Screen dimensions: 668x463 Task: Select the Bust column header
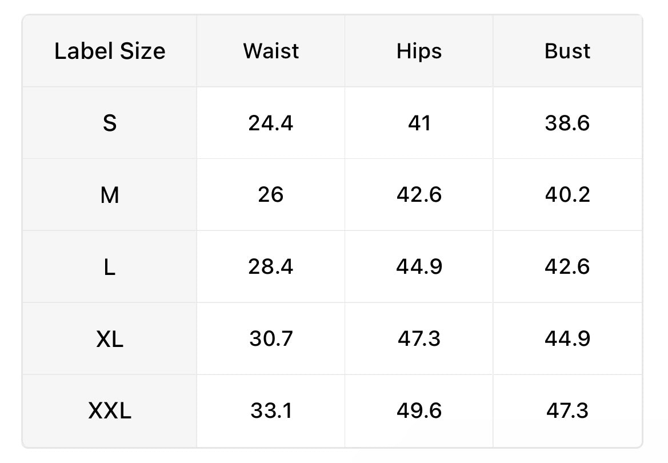[567, 51]
